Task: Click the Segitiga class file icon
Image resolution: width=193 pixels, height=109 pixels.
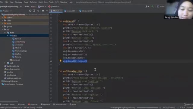Action: click(13, 54)
